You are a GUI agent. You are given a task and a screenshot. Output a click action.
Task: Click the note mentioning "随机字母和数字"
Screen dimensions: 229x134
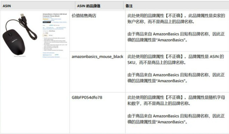tap(176, 100)
